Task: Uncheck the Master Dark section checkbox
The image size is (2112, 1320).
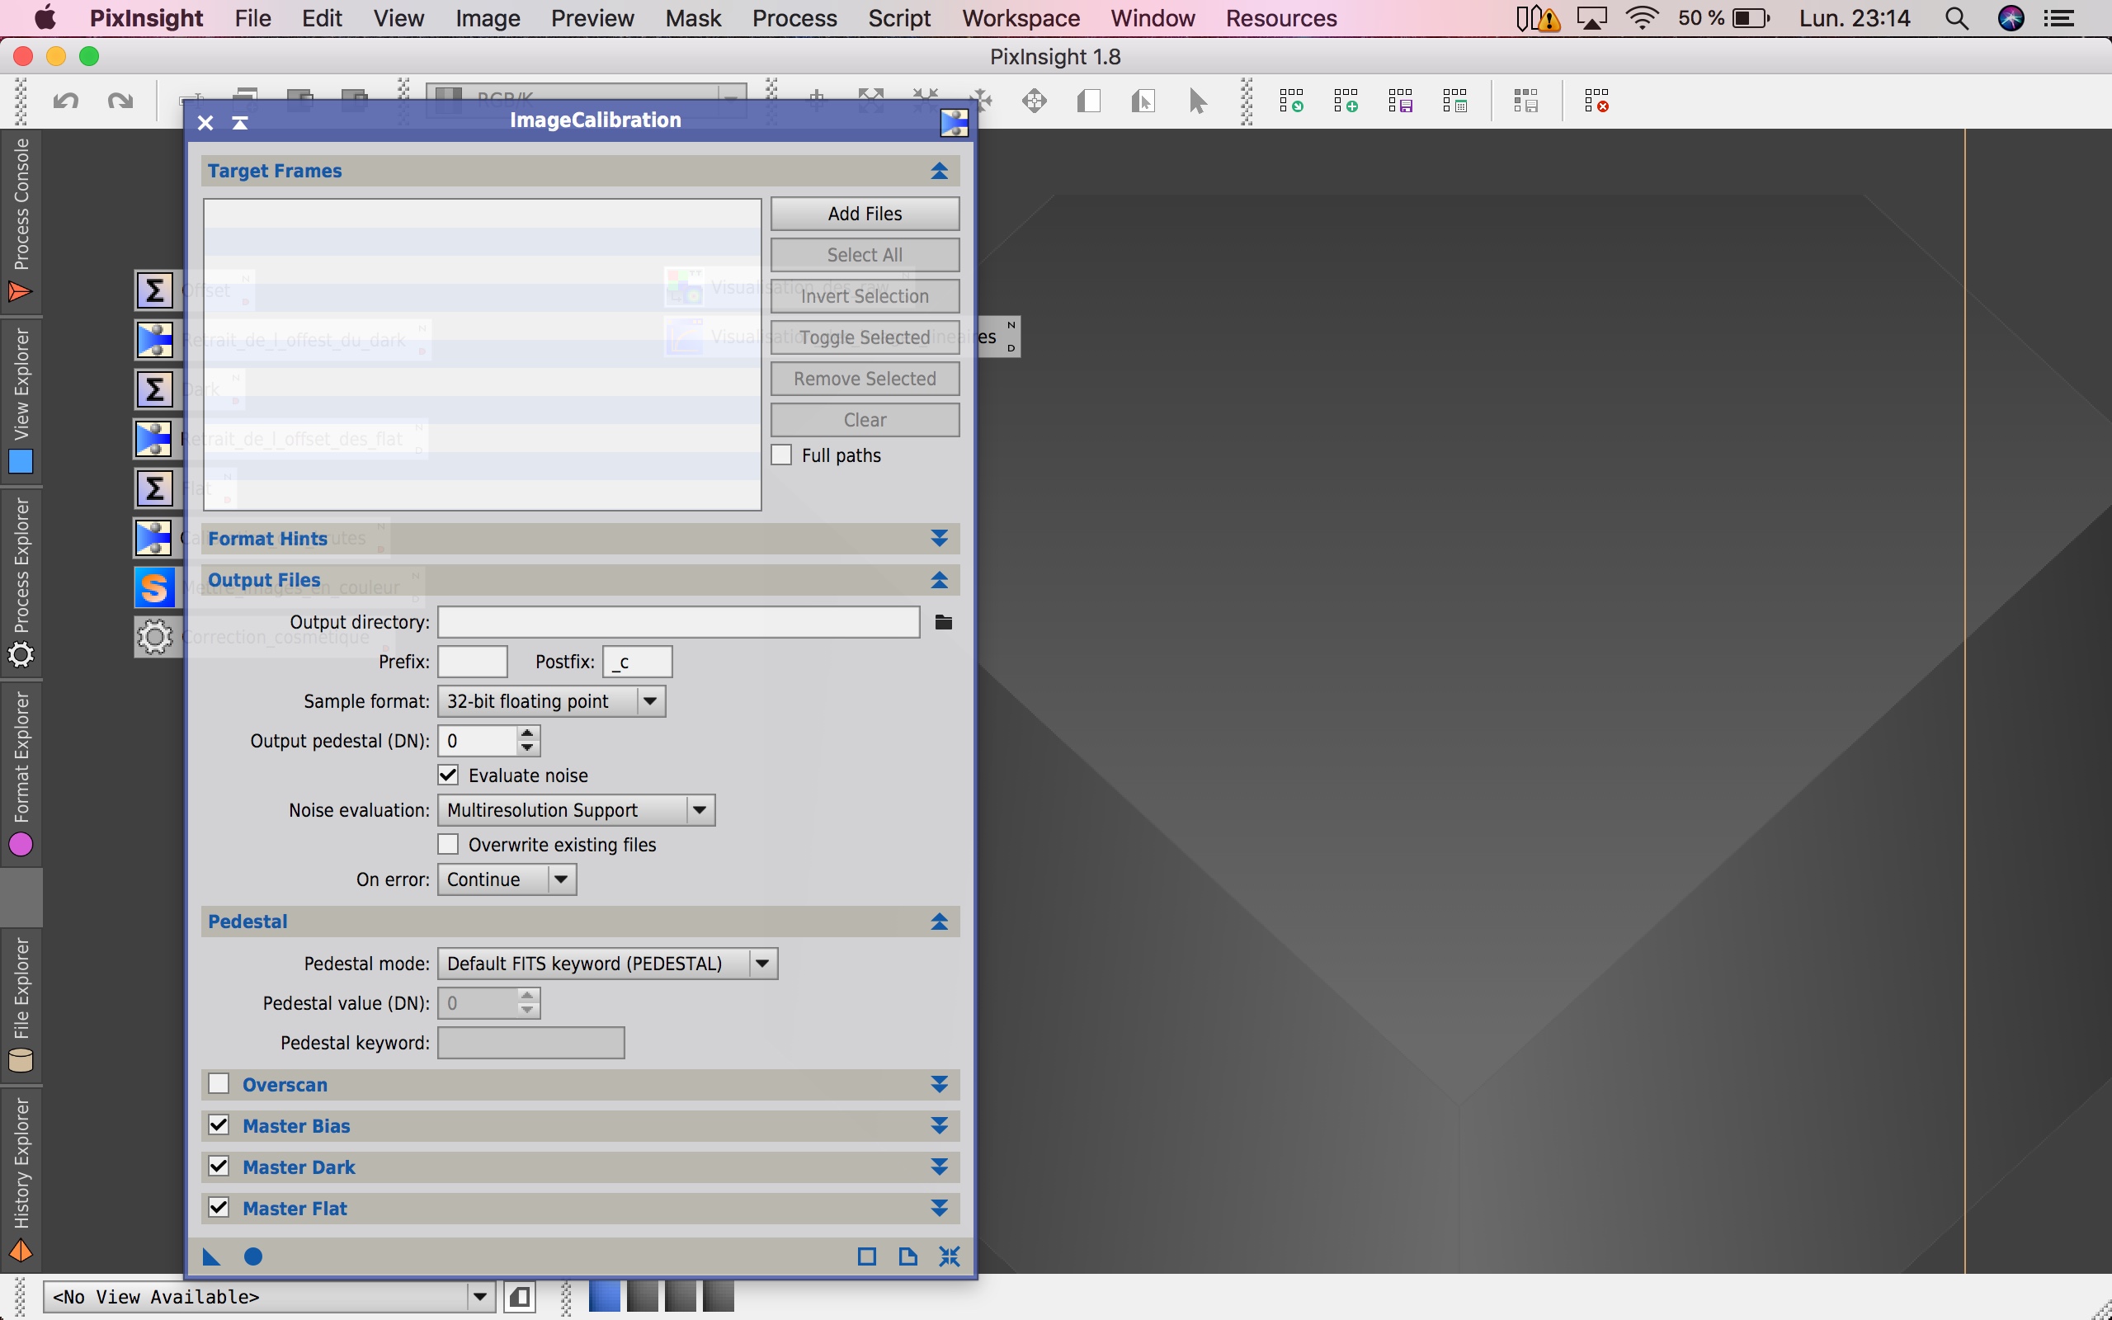Action: 219,1167
